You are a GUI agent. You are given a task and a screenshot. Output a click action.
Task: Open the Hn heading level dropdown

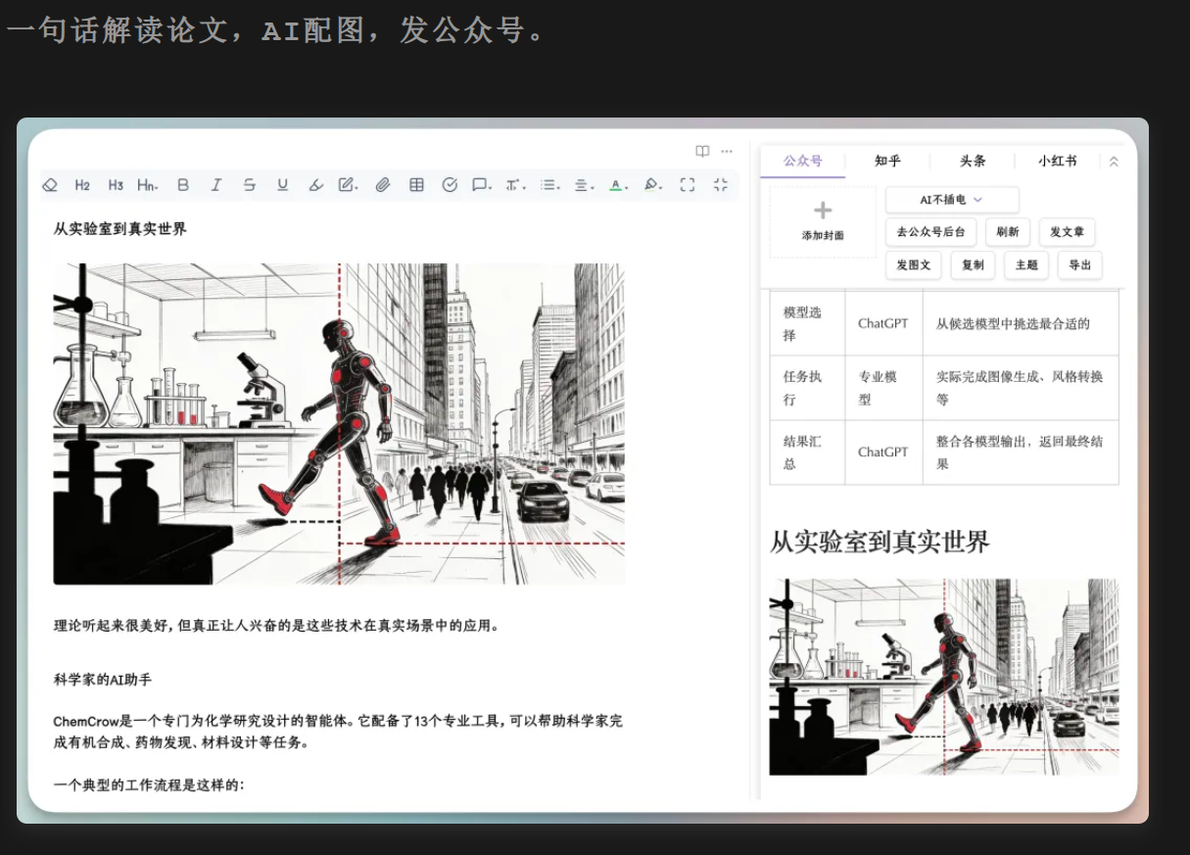coord(148,184)
